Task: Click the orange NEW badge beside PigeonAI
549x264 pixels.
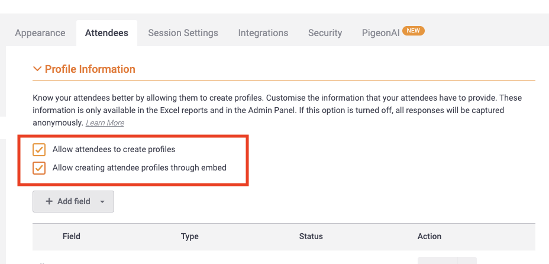Action: click(414, 31)
